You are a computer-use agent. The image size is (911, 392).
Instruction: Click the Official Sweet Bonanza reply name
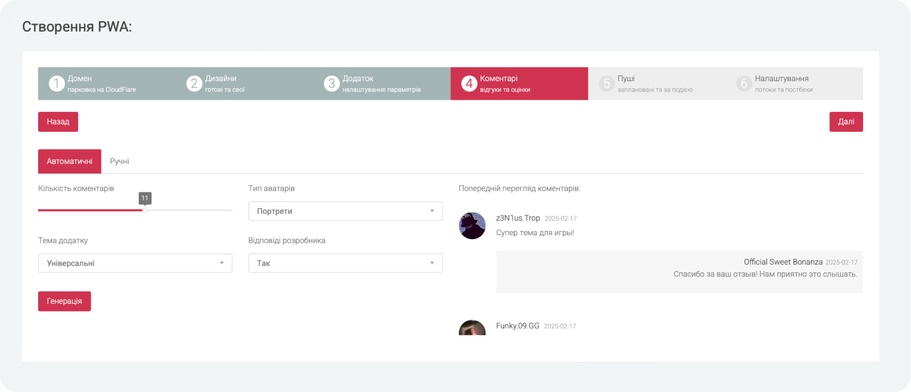(x=783, y=262)
